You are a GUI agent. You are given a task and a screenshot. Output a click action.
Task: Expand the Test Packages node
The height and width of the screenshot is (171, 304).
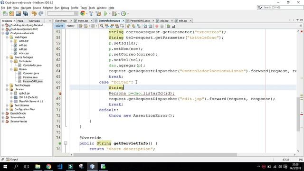click(7, 85)
